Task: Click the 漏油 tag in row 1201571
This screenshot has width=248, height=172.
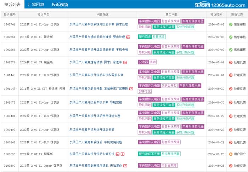Action: pos(153,62)
